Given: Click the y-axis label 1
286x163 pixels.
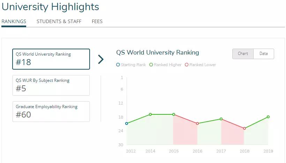Looking at the screenshot, I should (122, 78).
